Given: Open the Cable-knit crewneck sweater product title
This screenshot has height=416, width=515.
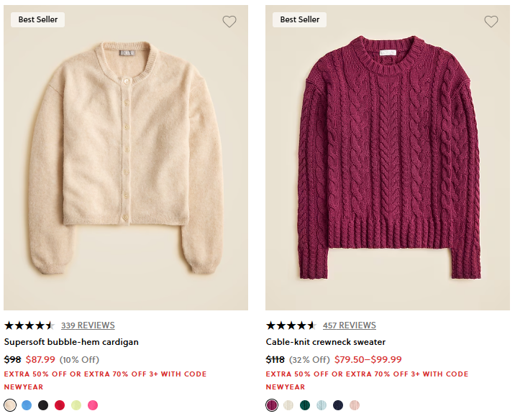Looking at the screenshot, I should pyautogui.click(x=325, y=342).
